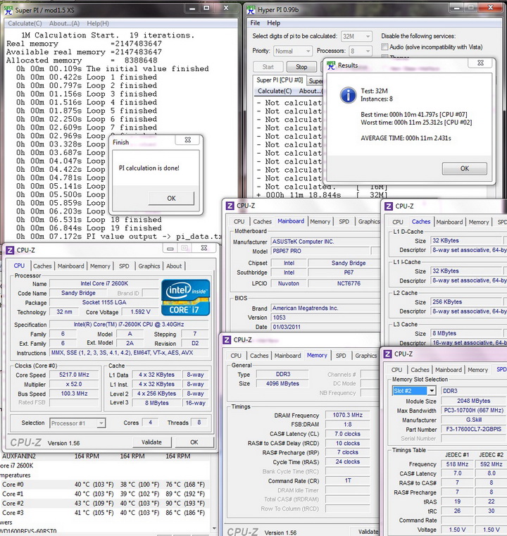Open the Help menu in Hyper PI
Viewport: 507px width, 536px height.
(273, 23)
